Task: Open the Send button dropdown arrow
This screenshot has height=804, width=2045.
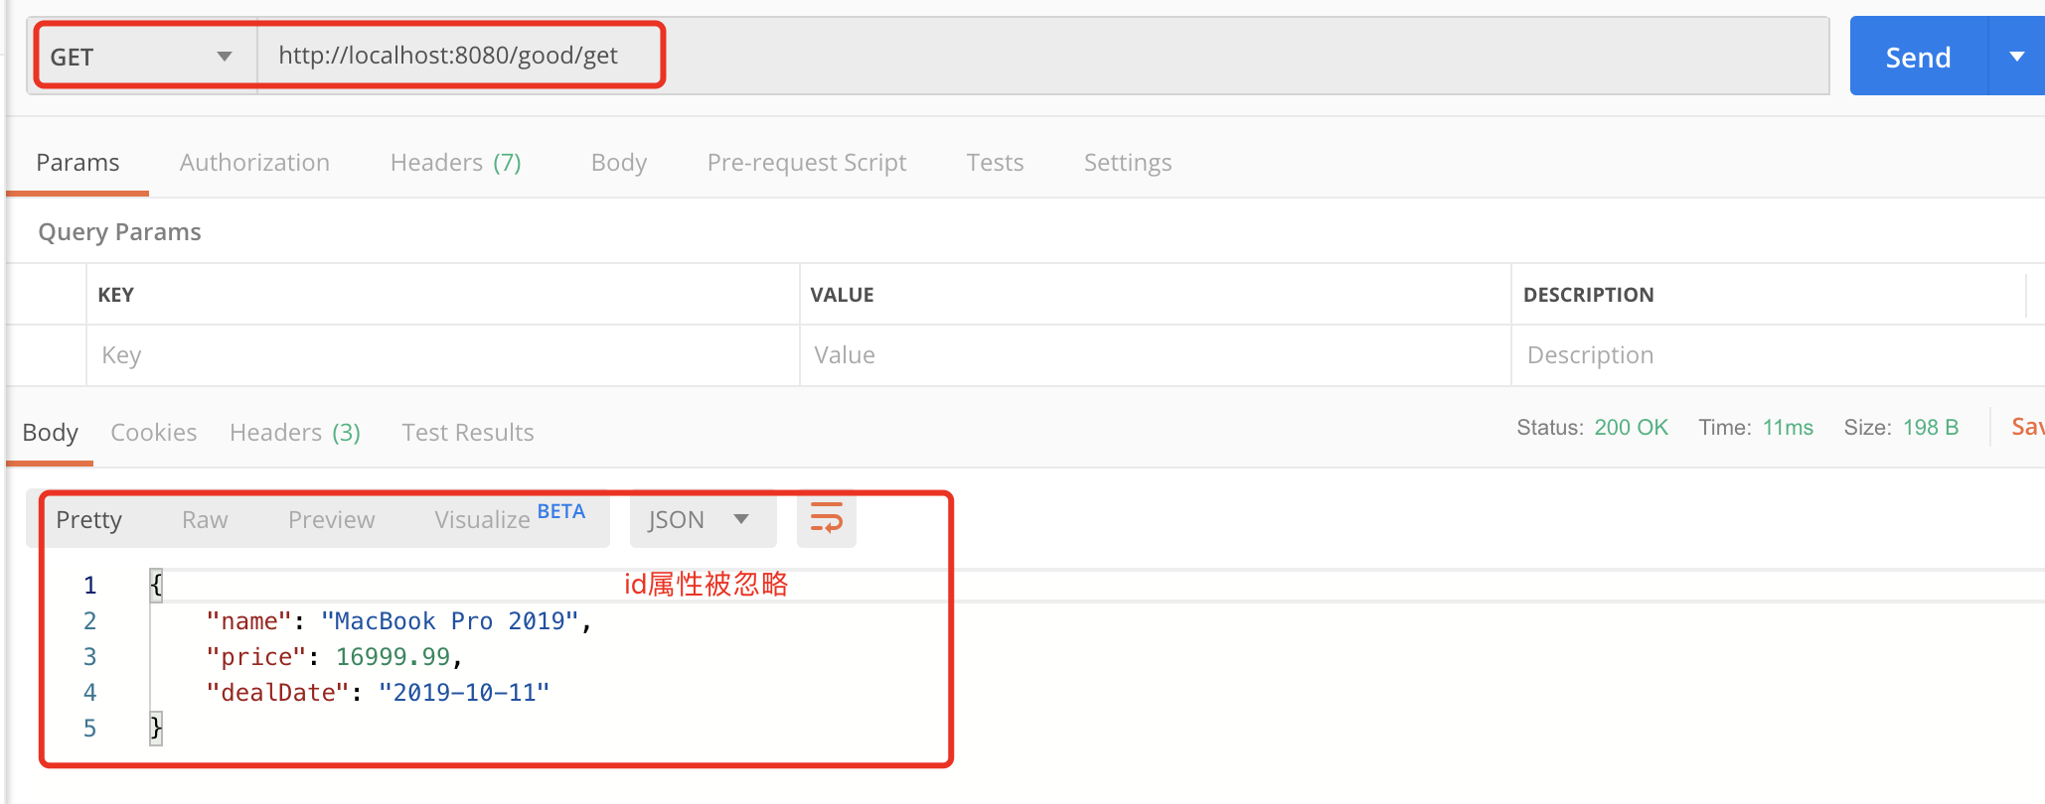Action: pyautogui.click(x=2016, y=57)
